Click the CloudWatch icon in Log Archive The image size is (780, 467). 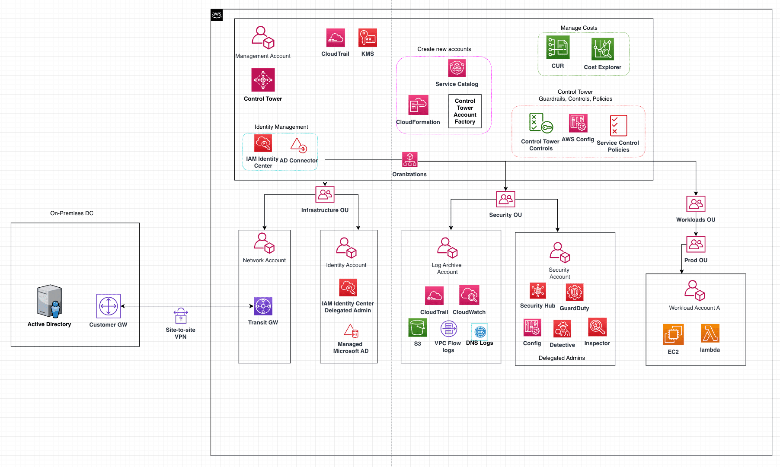[x=469, y=295]
